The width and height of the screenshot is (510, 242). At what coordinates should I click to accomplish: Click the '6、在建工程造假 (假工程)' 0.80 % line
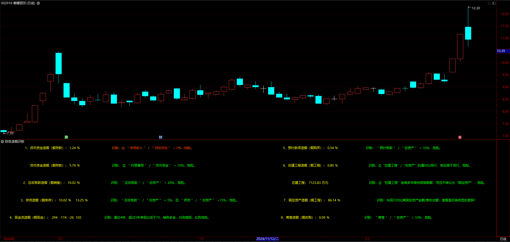(310, 165)
